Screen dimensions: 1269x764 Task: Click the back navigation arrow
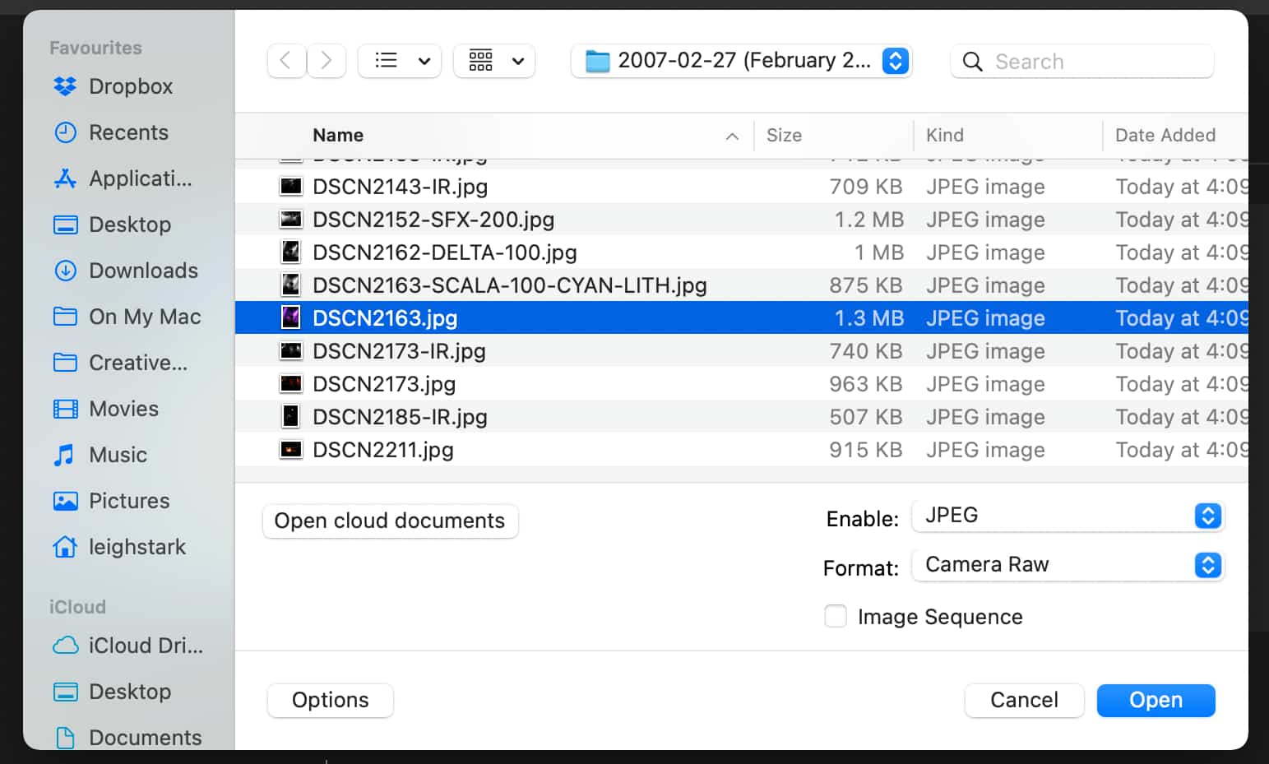(x=286, y=61)
